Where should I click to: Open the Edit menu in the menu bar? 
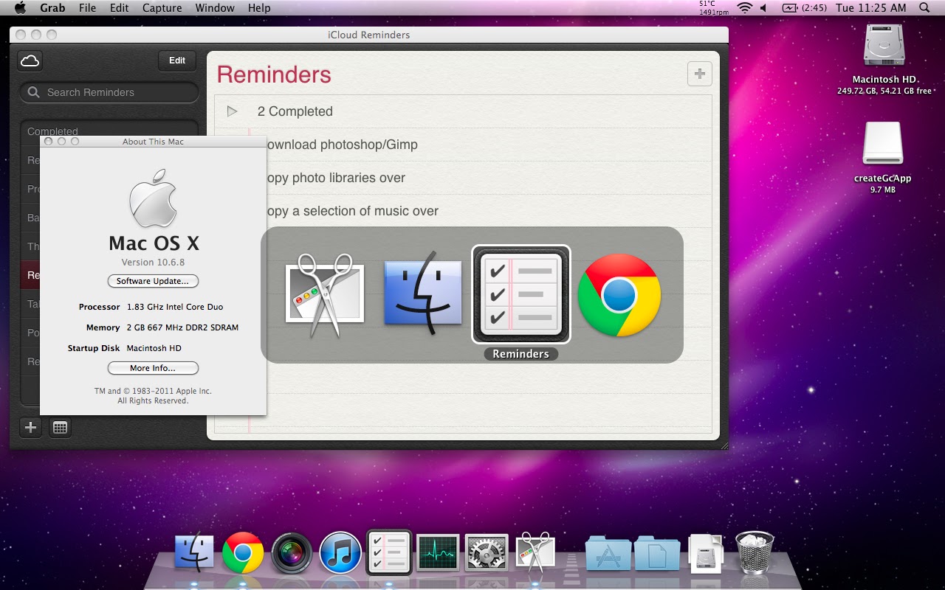pyautogui.click(x=120, y=8)
